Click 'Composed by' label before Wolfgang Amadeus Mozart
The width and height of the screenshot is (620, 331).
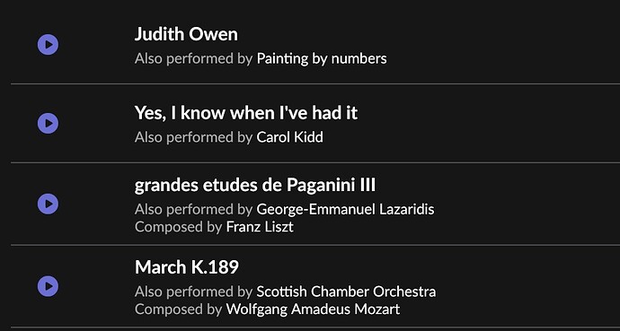pos(178,309)
